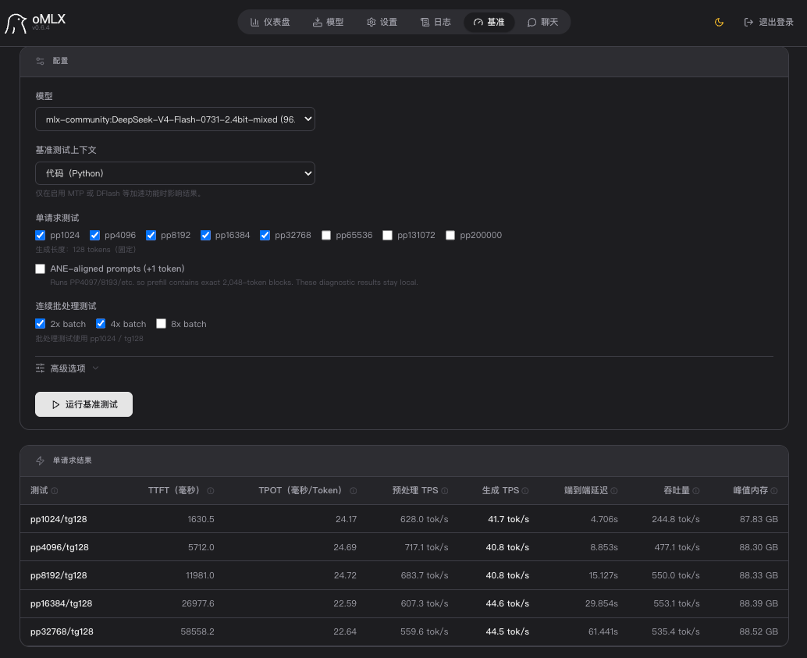Image resolution: width=807 pixels, height=658 pixels.
Task: Click the 88.52 GB peak memory value
Action: click(759, 631)
